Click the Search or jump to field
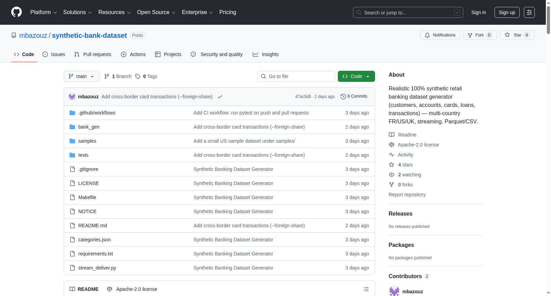 (408, 12)
